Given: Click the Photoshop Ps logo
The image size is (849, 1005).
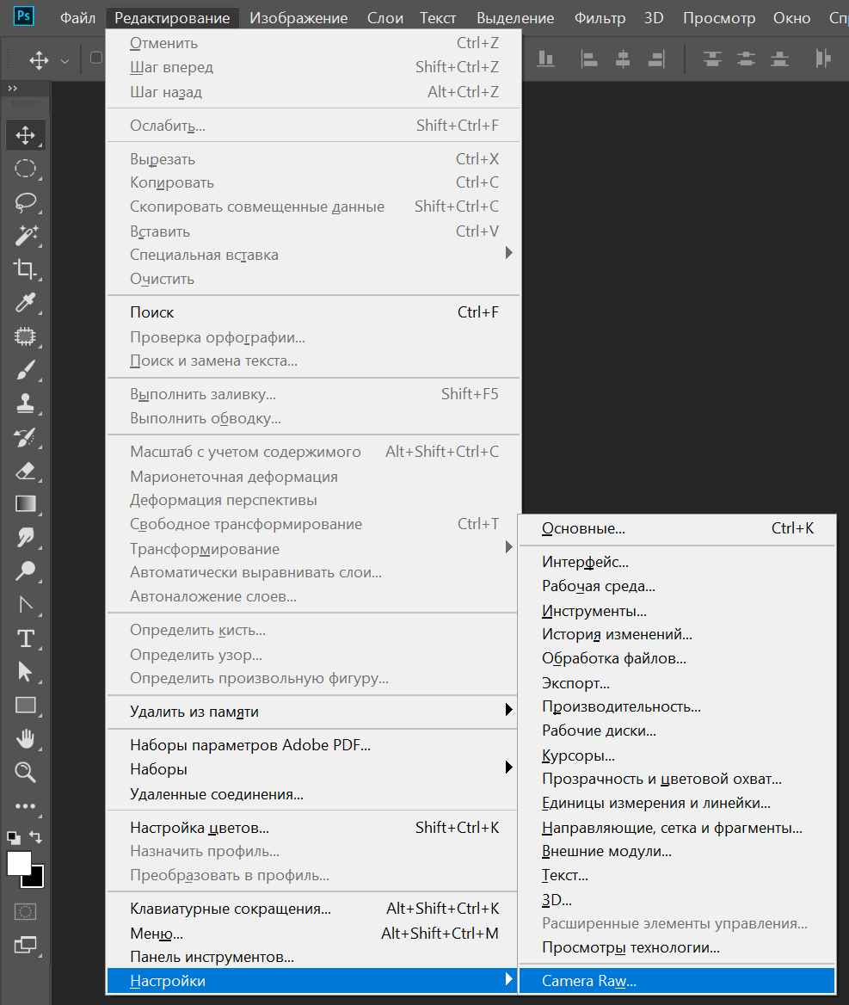Looking at the screenshot, I should (24, 16).
